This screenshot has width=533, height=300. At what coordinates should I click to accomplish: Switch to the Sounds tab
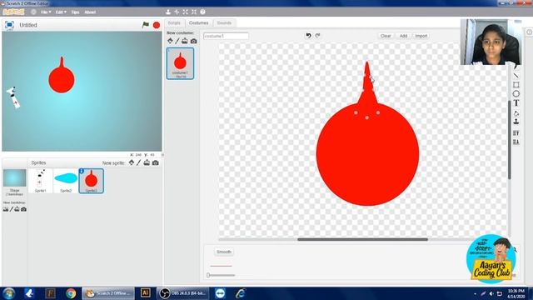point(224,22)
